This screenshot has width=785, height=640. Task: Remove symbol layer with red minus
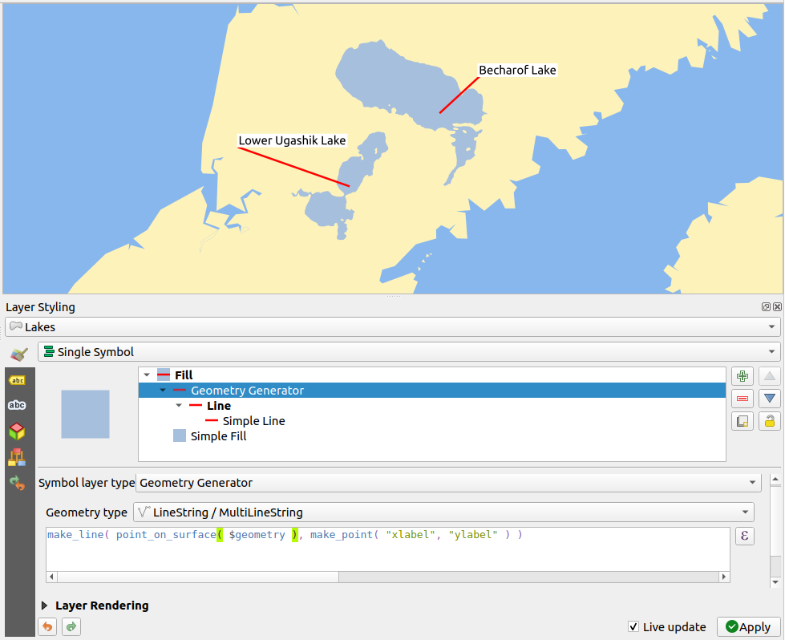tap(743, 399)
